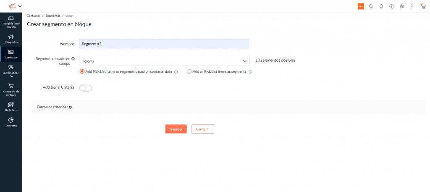Open Comercio electrónico cart section
The width and height of the screenshot is (430, 192).
pos(11,89)
